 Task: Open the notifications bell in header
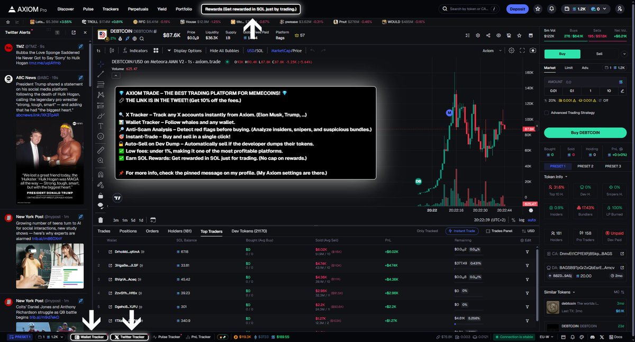coord(552,9)
